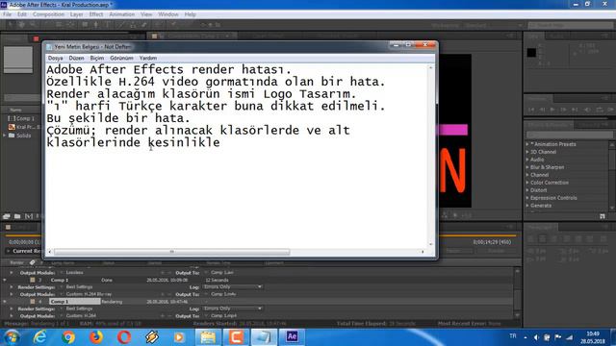The image size is (616, 346).
Task: Click the black color swatch in Info panel
Action: pyautogui.click(x=531, y=53)
